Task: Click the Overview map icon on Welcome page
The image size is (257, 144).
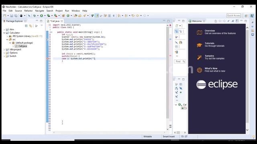Action: coord(199,32)
